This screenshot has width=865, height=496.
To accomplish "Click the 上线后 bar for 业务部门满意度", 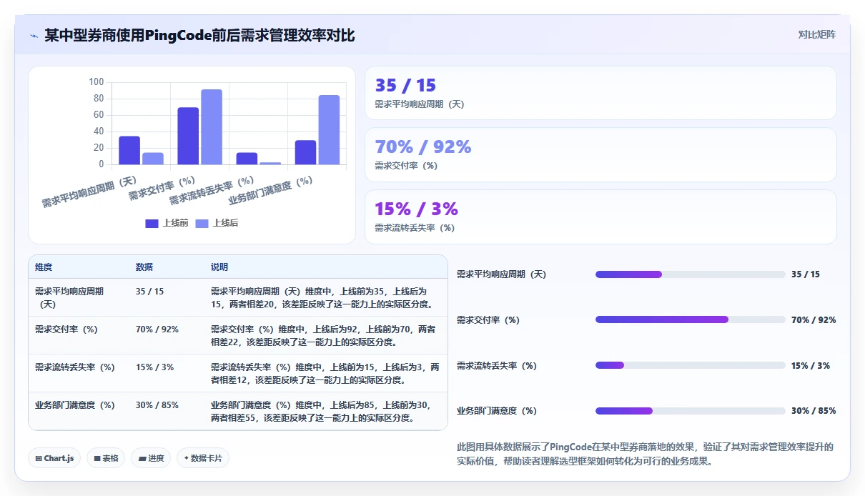I will pos(329,129).
